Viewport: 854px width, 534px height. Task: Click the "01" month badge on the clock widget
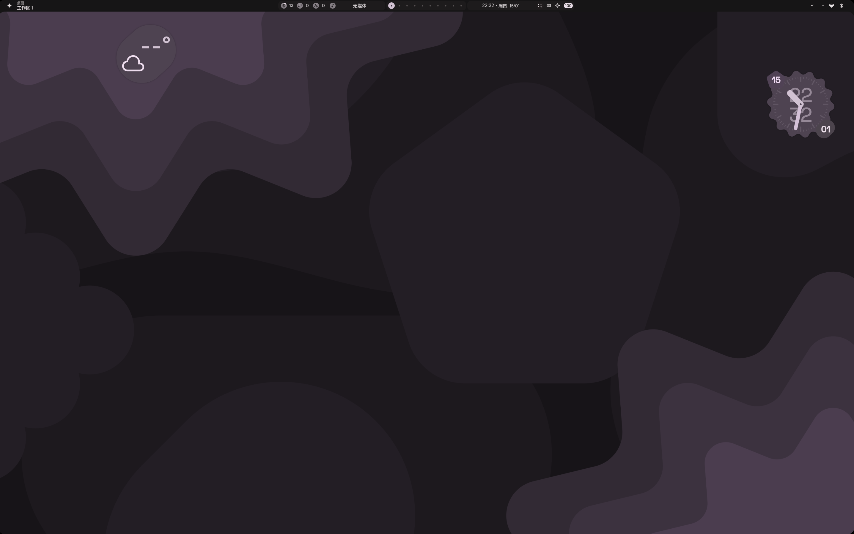click(x=825, y=129)
